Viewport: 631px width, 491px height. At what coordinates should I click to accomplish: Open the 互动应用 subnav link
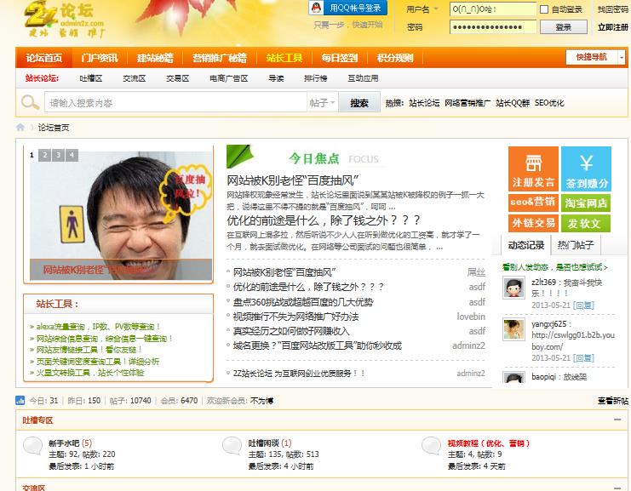[x=363, y=78]
